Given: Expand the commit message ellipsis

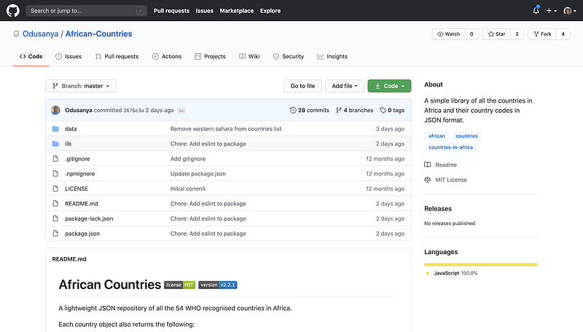Looking at the screenshot, I should (x=181, y=111).
